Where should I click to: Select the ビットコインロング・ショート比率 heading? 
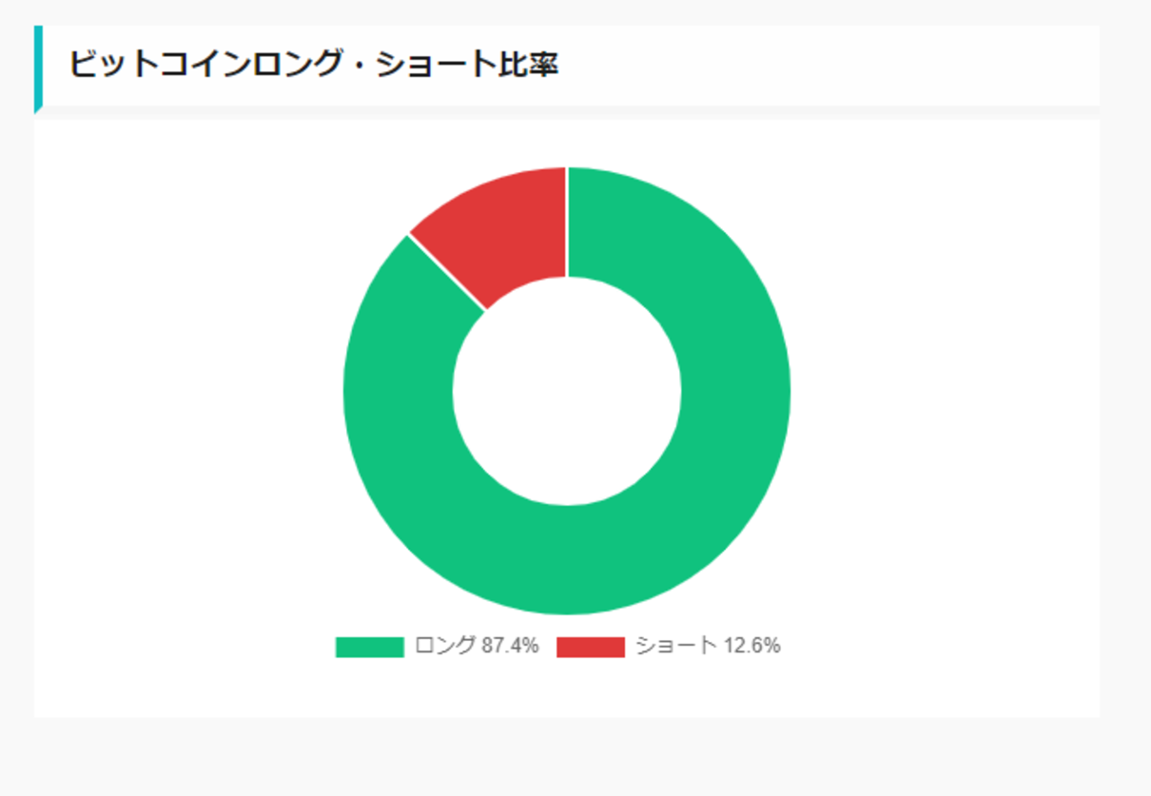313,65
